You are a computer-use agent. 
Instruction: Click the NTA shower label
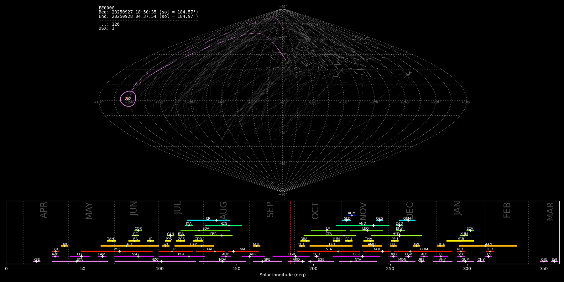click(358, 260)
